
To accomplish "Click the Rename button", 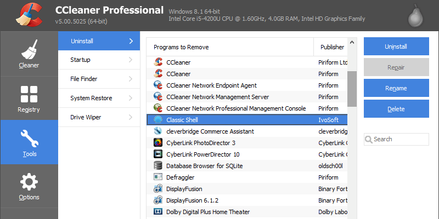I will click(x=396, y=88).
